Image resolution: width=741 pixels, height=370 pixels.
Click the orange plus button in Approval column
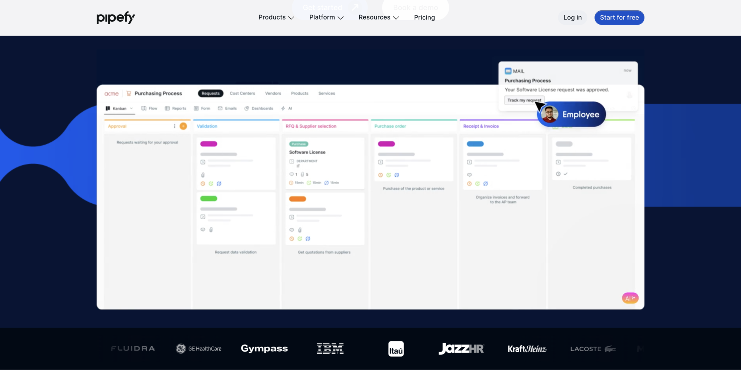click(x=183, y=126)
